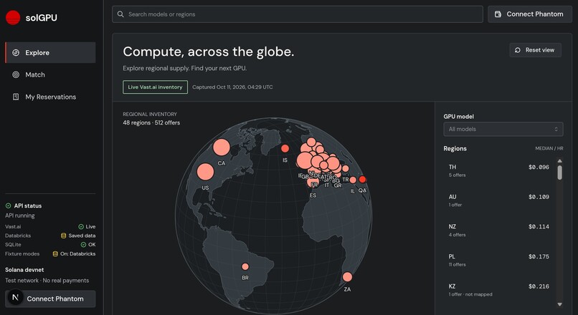
Task: Click the Explore compass icon
Action: click(16, 53)
